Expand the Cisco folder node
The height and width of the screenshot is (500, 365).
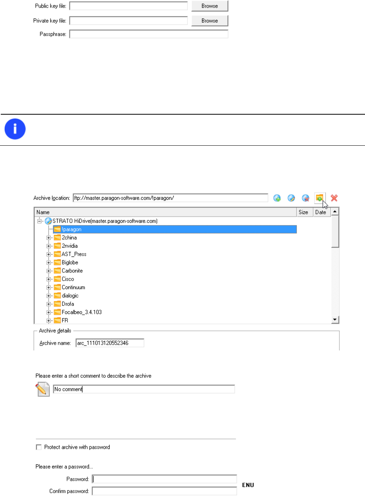point(49,279)
